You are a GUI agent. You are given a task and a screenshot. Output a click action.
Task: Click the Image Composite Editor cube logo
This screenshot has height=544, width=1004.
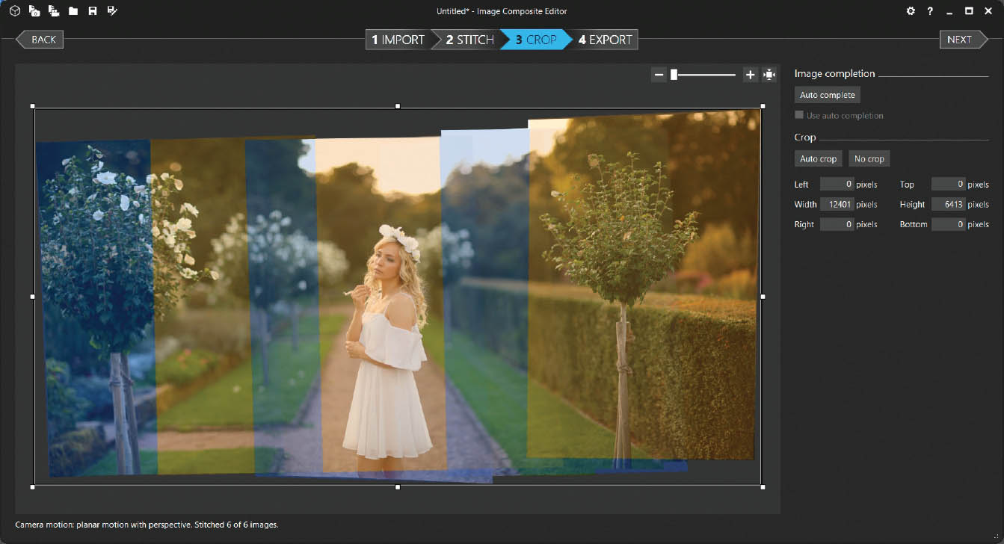click(x=15, y=11)
